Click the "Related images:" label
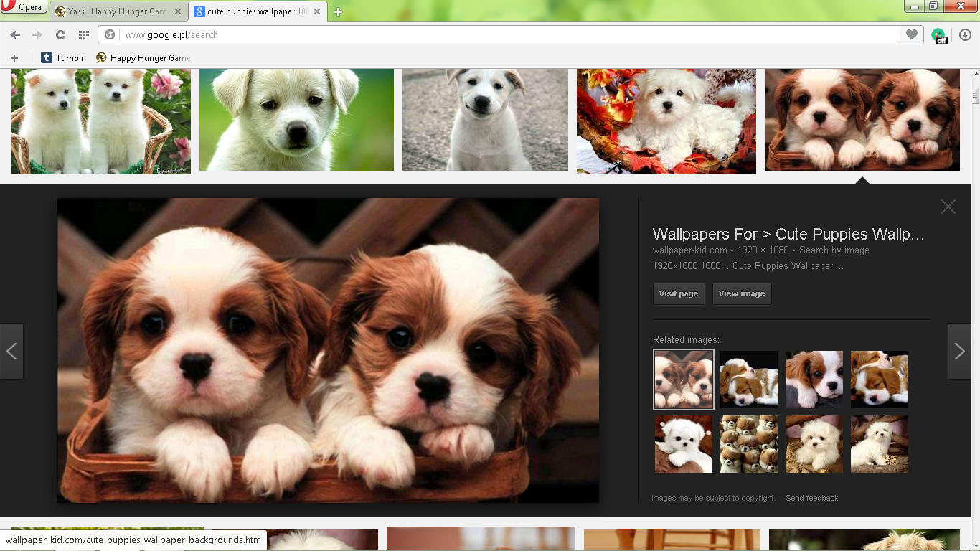 [686, 339]
